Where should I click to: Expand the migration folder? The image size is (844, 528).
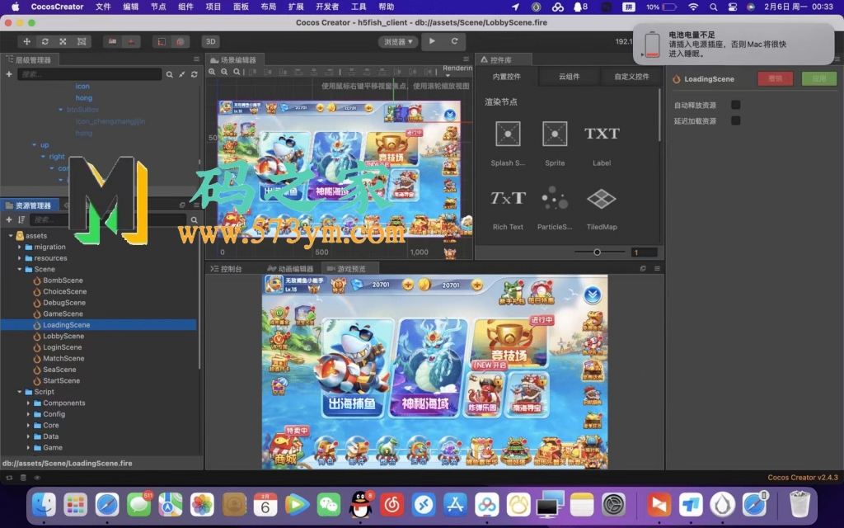[x=20, y=247]
